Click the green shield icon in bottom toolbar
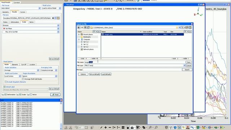 click(198, 127)
